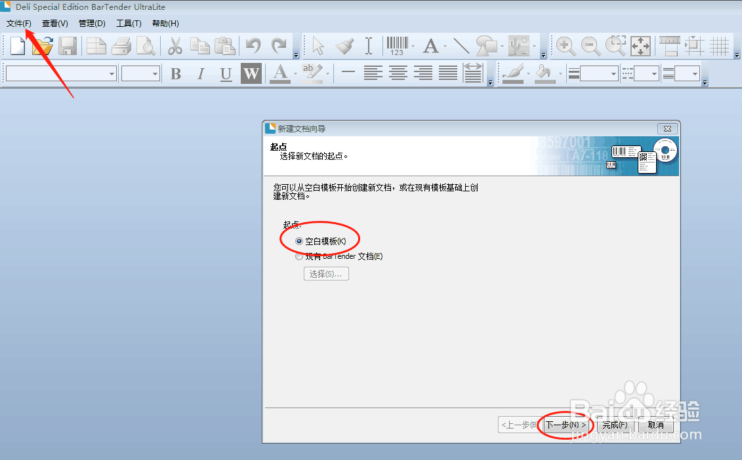Open the 文件(F) menu
742x460 pixels.
(19, 23)
